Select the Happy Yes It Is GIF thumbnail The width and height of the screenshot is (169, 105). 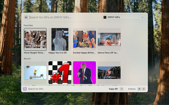point(60,39)
